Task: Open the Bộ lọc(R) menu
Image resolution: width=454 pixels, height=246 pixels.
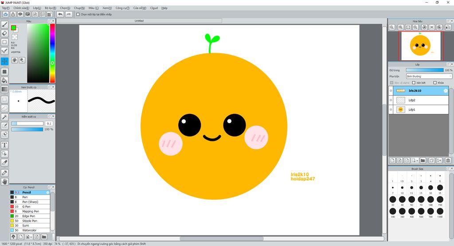Action: click(51, 8)
